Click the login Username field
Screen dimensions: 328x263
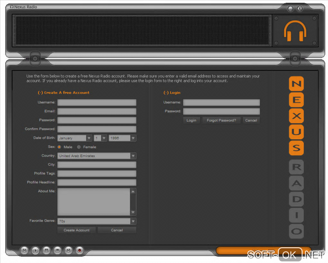pos(222,102)
